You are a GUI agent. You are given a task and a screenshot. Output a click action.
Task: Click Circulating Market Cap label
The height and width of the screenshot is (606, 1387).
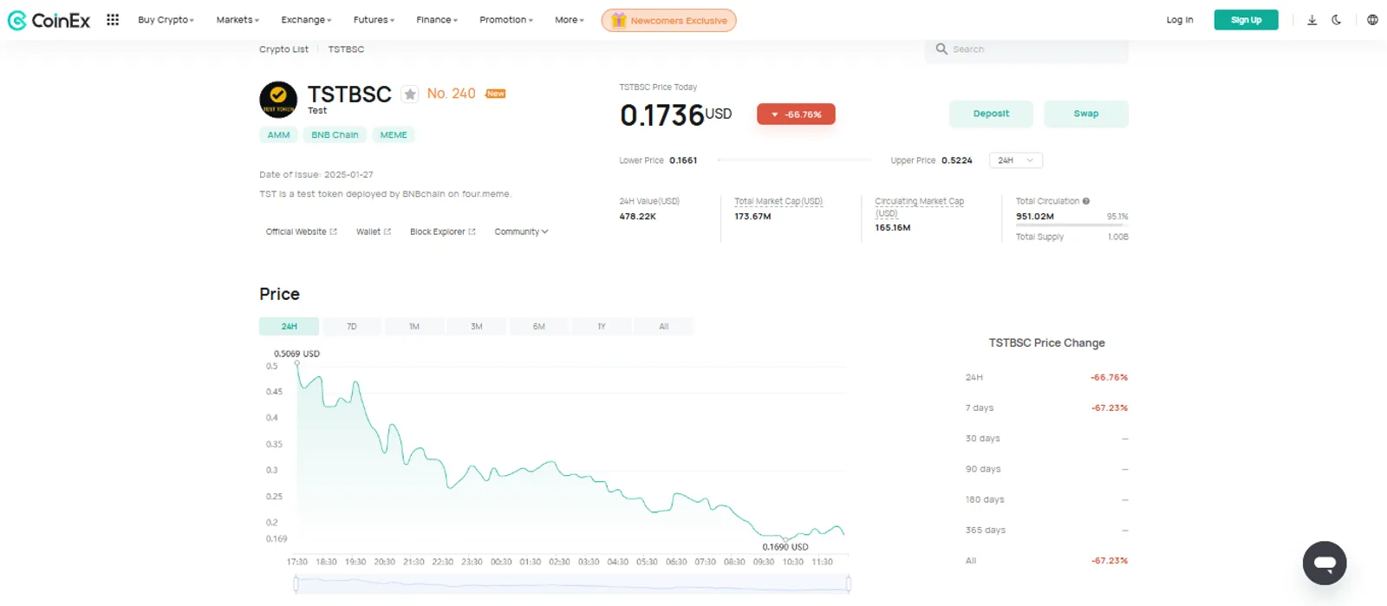[x=919, y=207]
